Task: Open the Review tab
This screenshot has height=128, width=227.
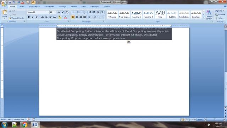Action: (74, 6)
